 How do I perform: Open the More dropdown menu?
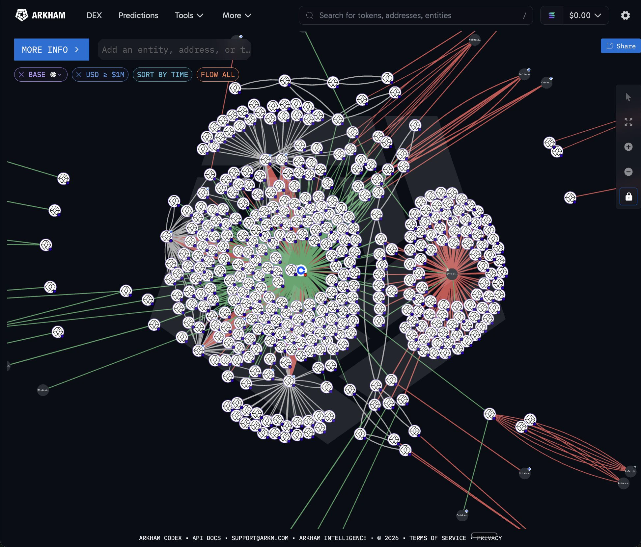pyautogui.click(x=237, y=15)
